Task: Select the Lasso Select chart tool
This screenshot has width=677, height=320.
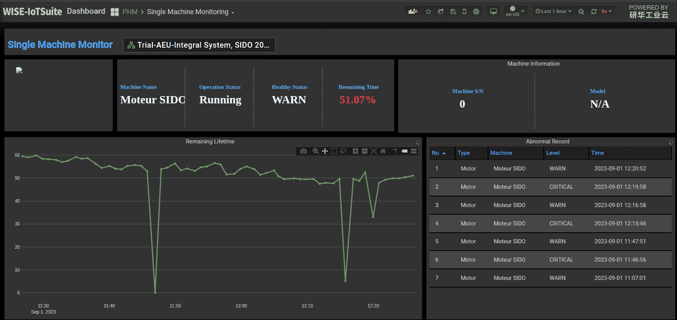Action: [x=343, y=151]
